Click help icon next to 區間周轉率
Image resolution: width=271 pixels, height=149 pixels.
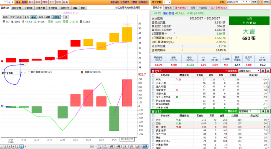click(182, 50)
